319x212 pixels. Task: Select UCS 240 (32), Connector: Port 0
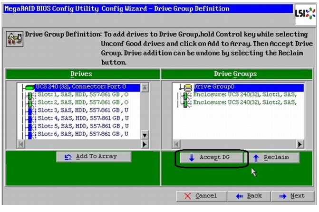point(87,87)
